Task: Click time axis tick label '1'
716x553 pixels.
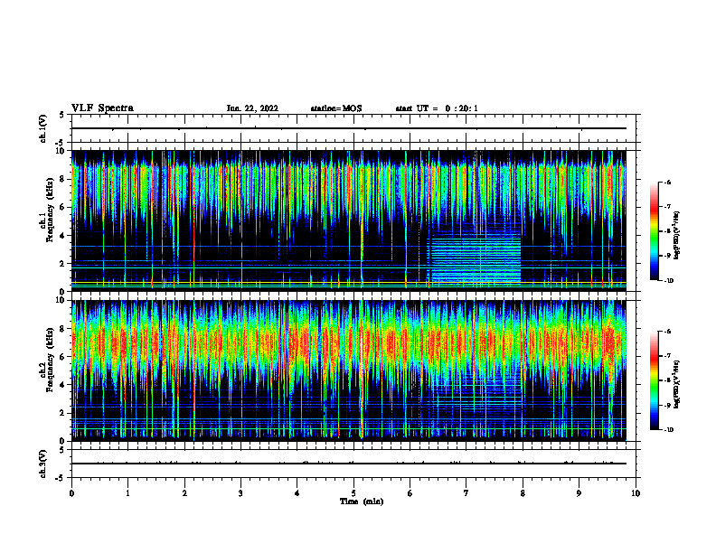Action: [127, 493]
